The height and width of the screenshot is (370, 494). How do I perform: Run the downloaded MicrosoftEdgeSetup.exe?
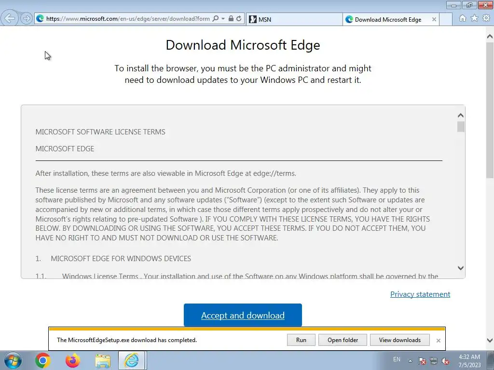coord(301,340)
